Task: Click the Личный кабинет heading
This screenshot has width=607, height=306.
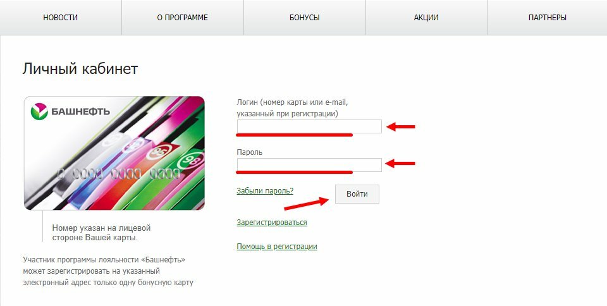Action: pyautogui.click(x=80, y=68)
